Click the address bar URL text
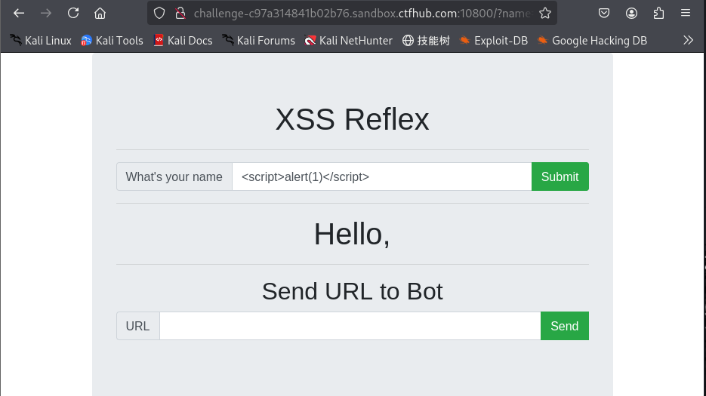The width and height of the screenshot is (706, 396). click(x=362, y=13)
